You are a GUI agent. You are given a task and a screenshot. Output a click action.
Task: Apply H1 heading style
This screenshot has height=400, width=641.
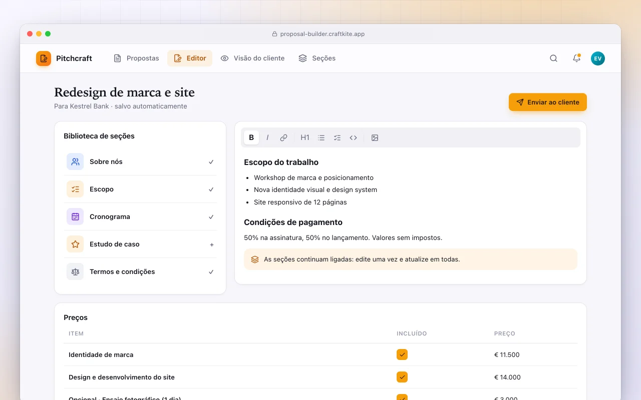305,137
